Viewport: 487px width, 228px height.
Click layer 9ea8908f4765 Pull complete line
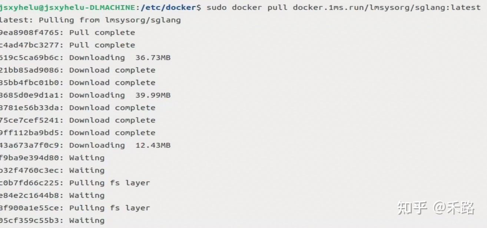coord(67,33)
